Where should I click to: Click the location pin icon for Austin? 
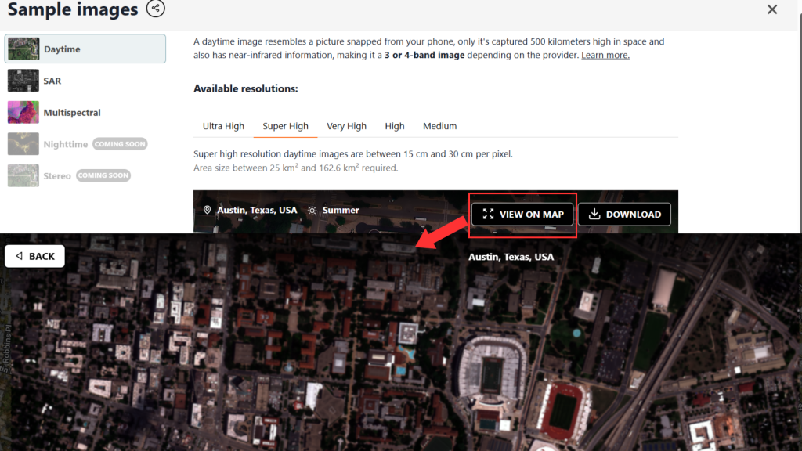[x=207, y=210]
